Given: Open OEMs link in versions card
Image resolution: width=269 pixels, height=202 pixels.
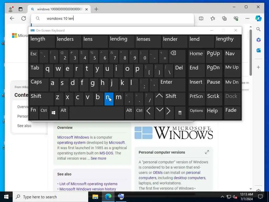Looking at the screenshot, I should [158, 173].
